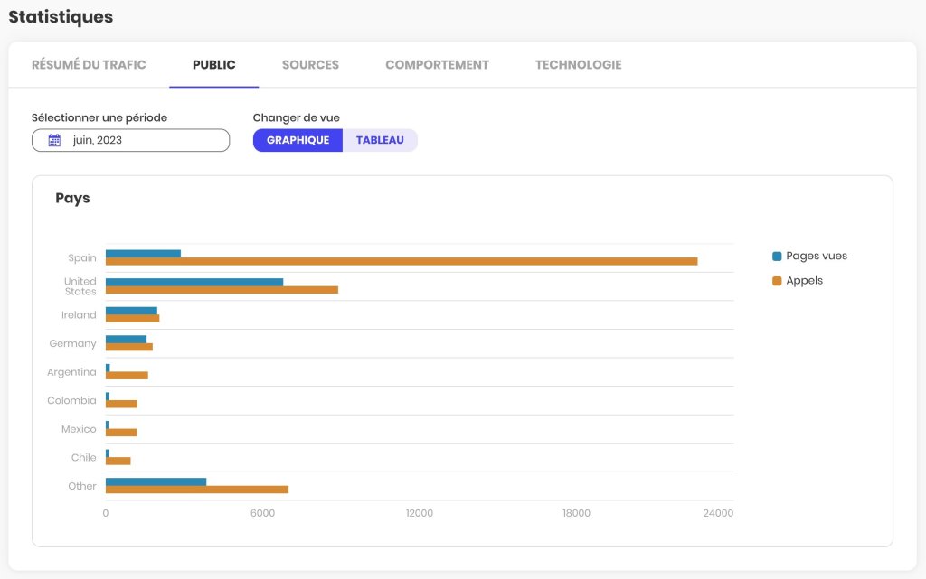
Task: Click the United States blue bar
Action: tap(194, 283)
